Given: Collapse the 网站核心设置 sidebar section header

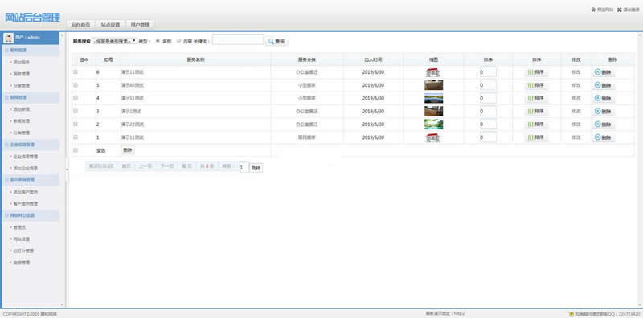Looking at the screenshot, I should tap(31, 215).
